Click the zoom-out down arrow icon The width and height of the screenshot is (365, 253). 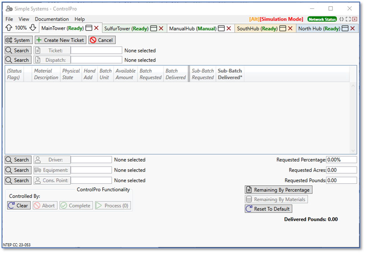[x=33, y=28]
